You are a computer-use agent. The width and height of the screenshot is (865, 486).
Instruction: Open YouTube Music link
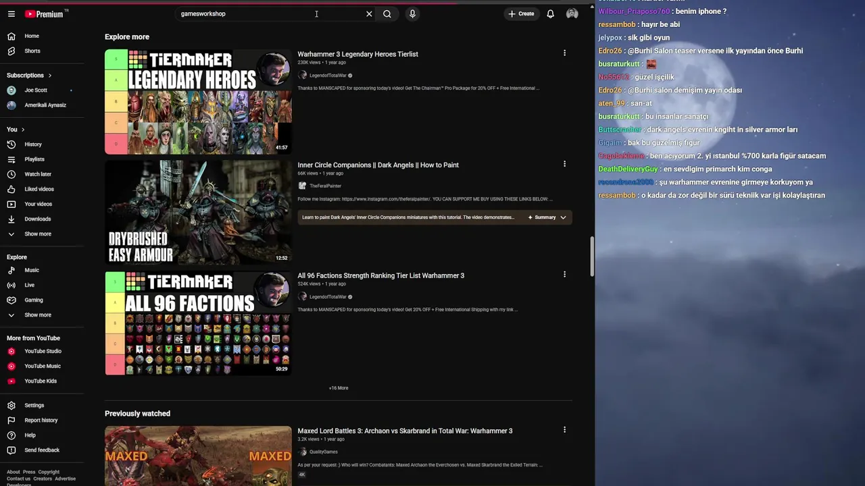[42, 366]
